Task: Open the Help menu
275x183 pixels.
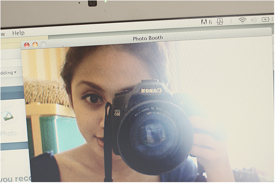Action: pyautogui.click(x=18, y=33)
